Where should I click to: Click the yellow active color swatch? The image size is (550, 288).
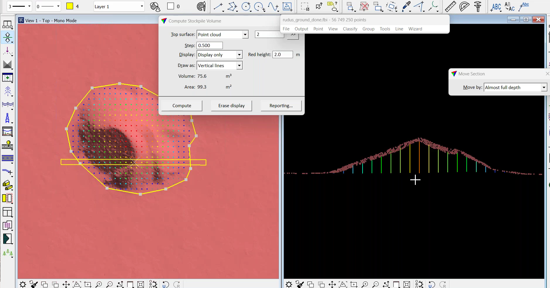point(70,6)
